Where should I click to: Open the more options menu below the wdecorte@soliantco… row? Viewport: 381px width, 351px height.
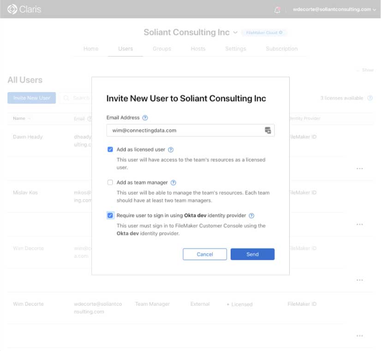360,336
